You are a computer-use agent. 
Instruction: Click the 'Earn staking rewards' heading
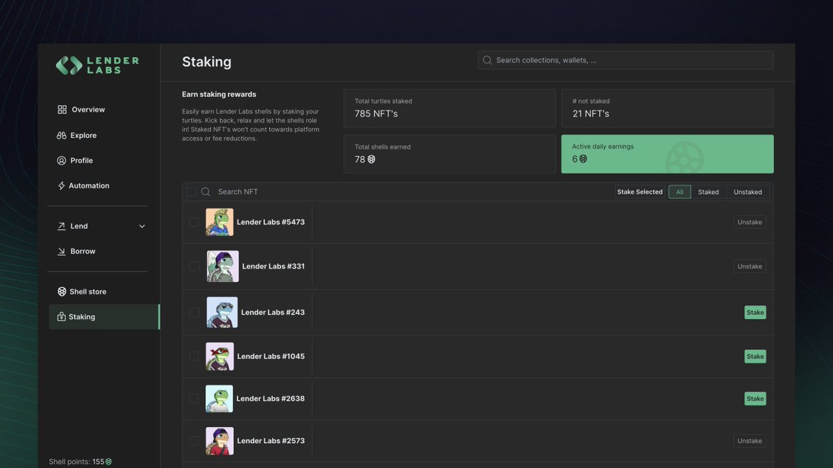[x=219, y=94]
